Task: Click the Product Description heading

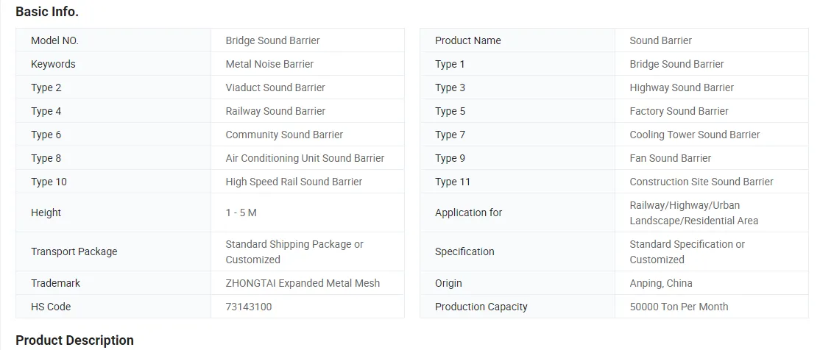Action: coord(74,340)
